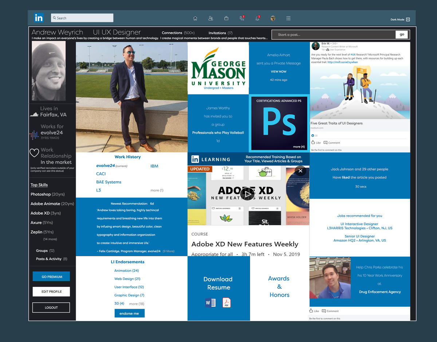Open Awards & Honors tile
Image resolution: width=437 pixels, height=342 pixels.
[x=279, y=287]
